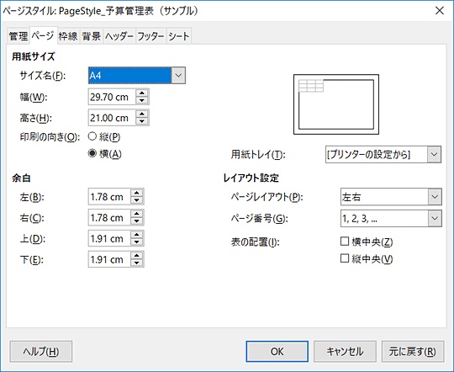Decrease 幅 width with down arrow
The image size is (454, 372).
click(142, 101)
